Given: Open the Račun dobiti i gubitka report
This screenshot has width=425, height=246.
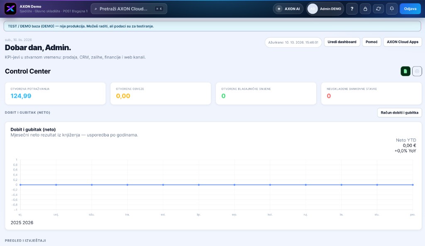Looking at the screenshot, I should pos(400,113).
